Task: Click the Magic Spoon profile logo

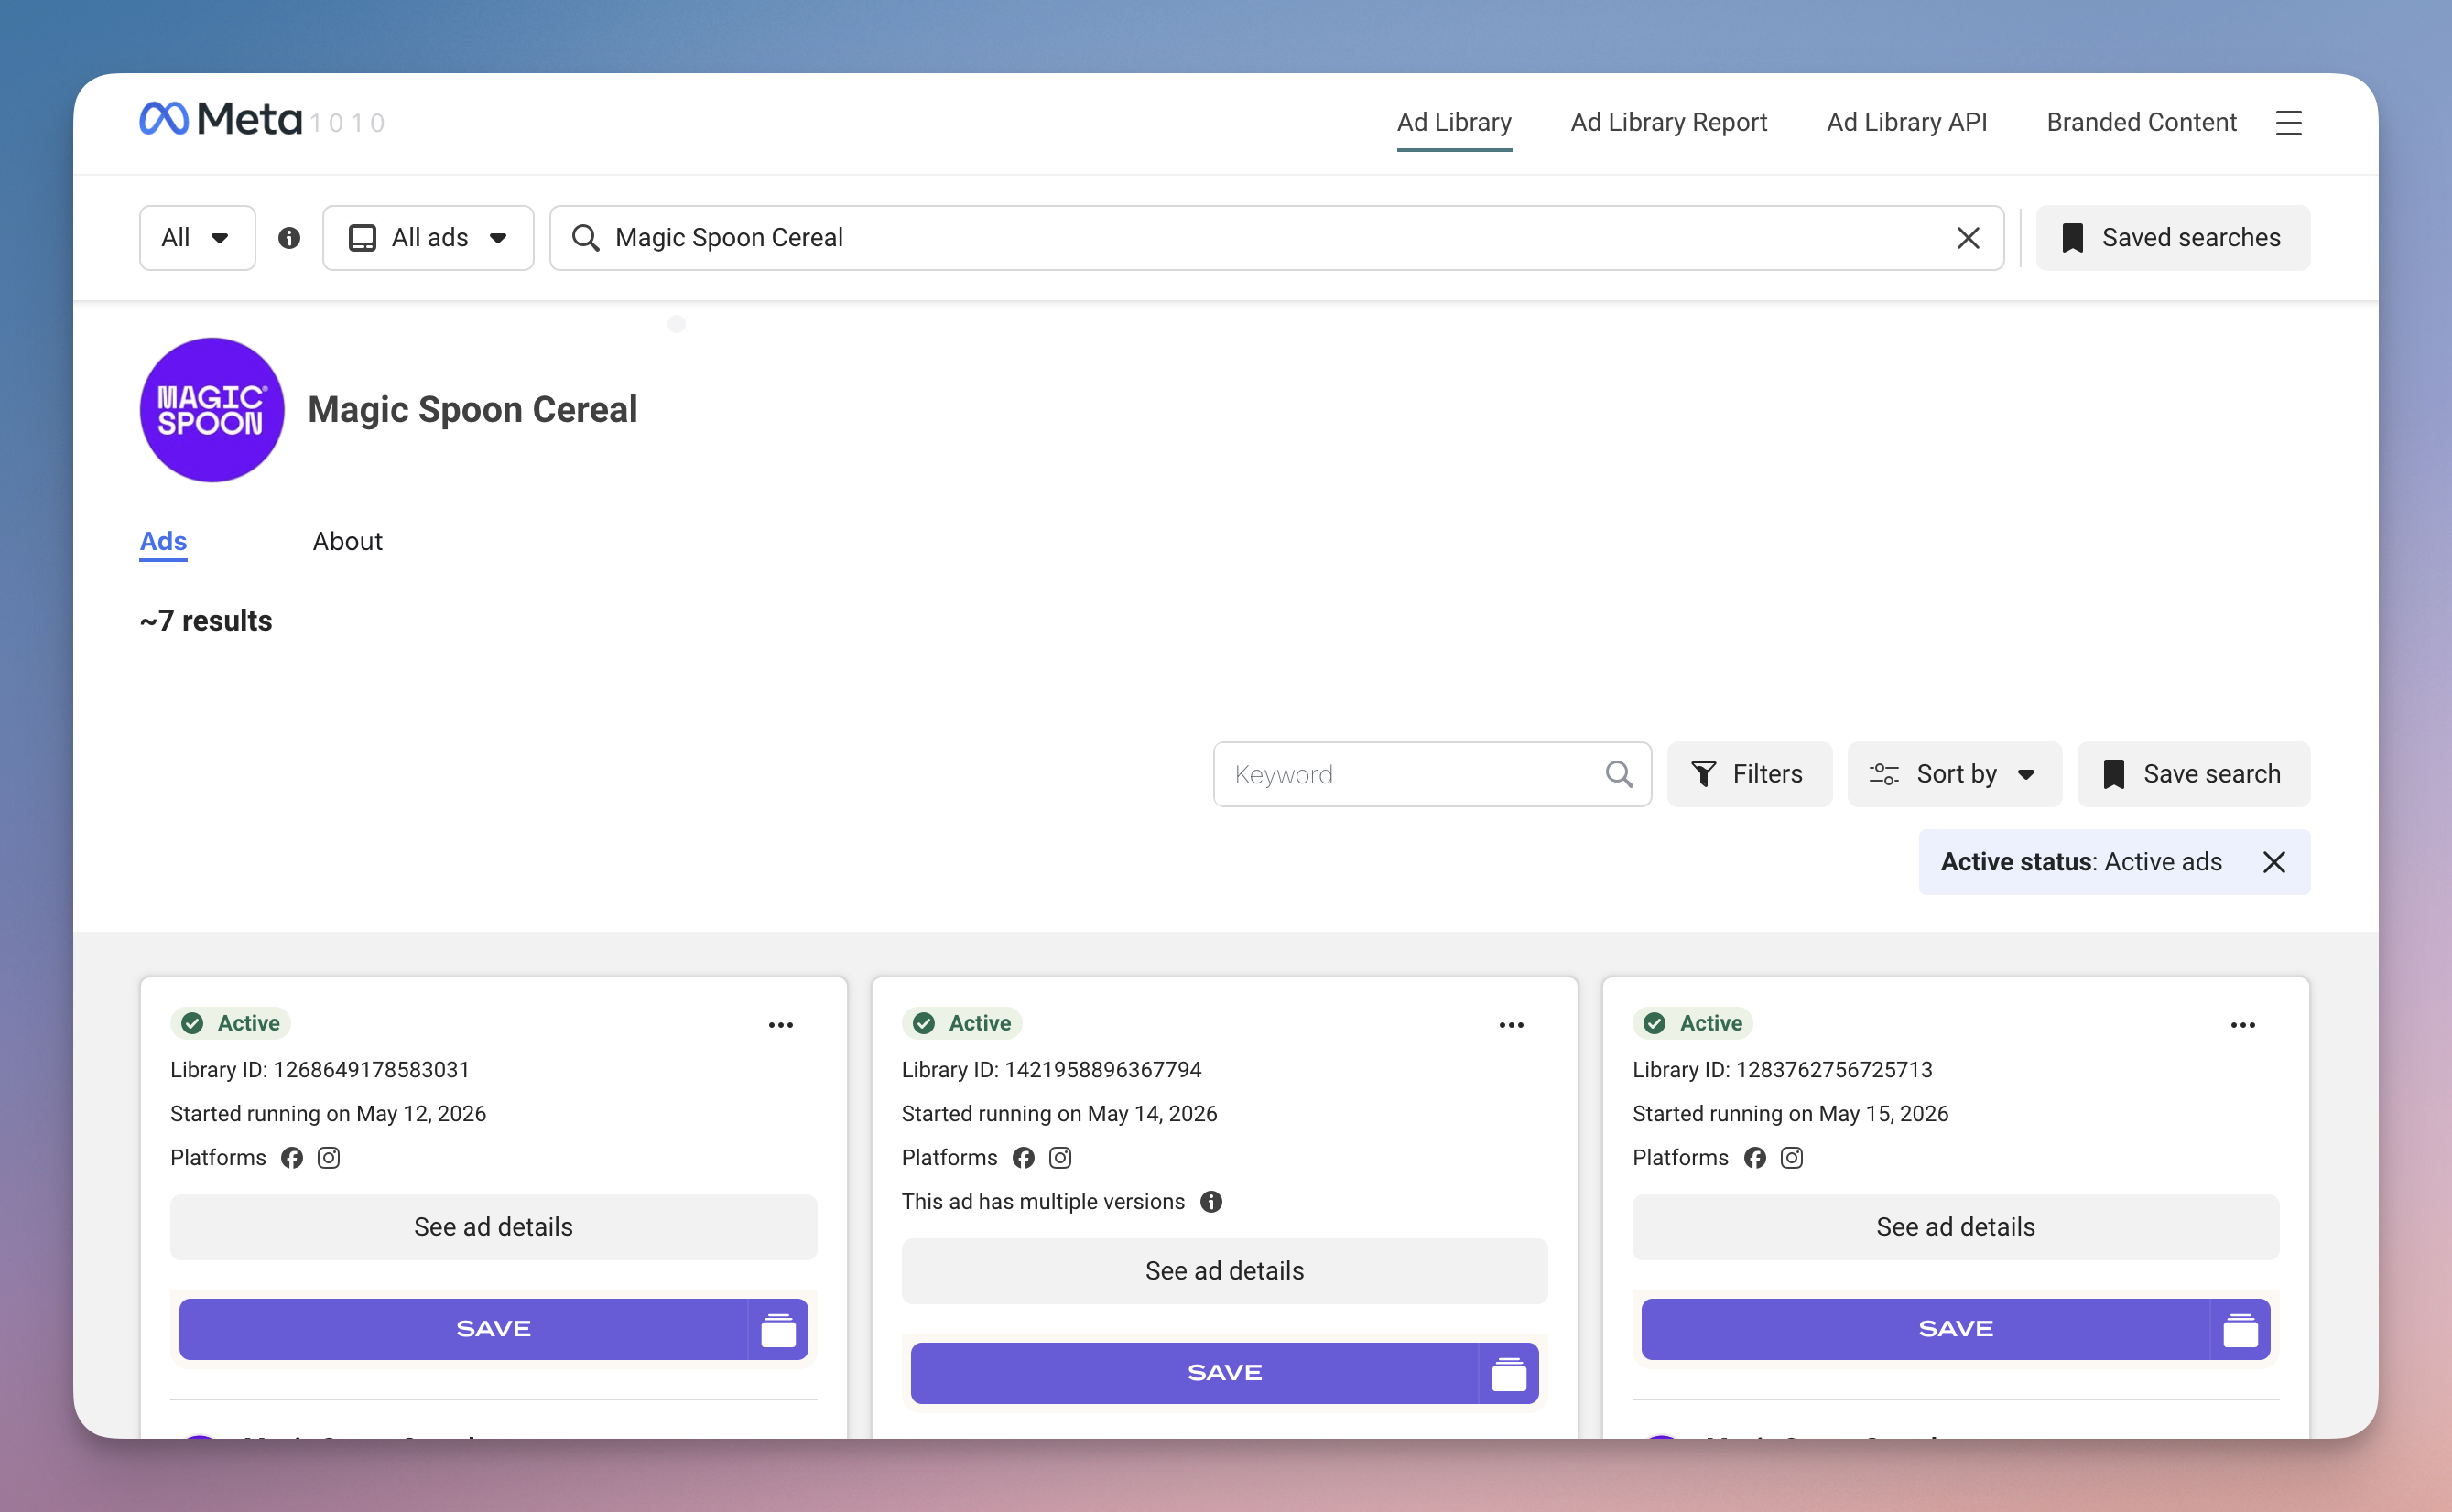Action: [x=212, y=410]
